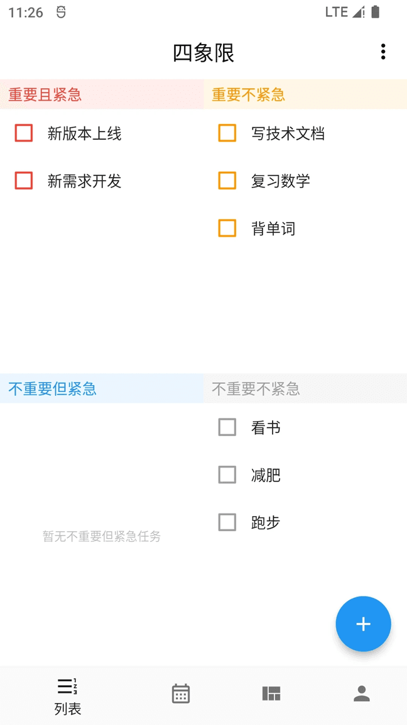Tap the battery icon in the status bar
This screenshot has width=407, height=725.
pyautogui.click(x=374, y=11)
